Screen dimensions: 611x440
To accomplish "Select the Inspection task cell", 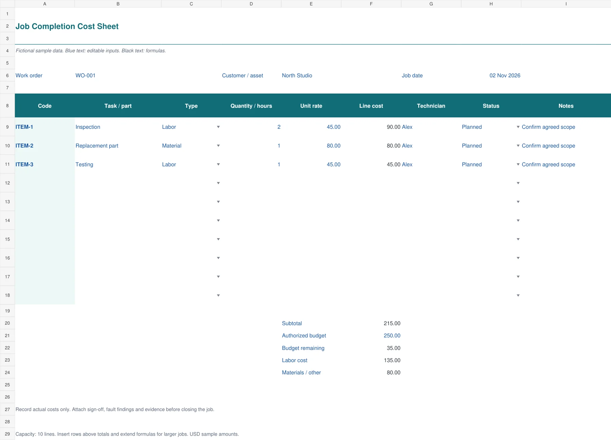I will [118, 127].
